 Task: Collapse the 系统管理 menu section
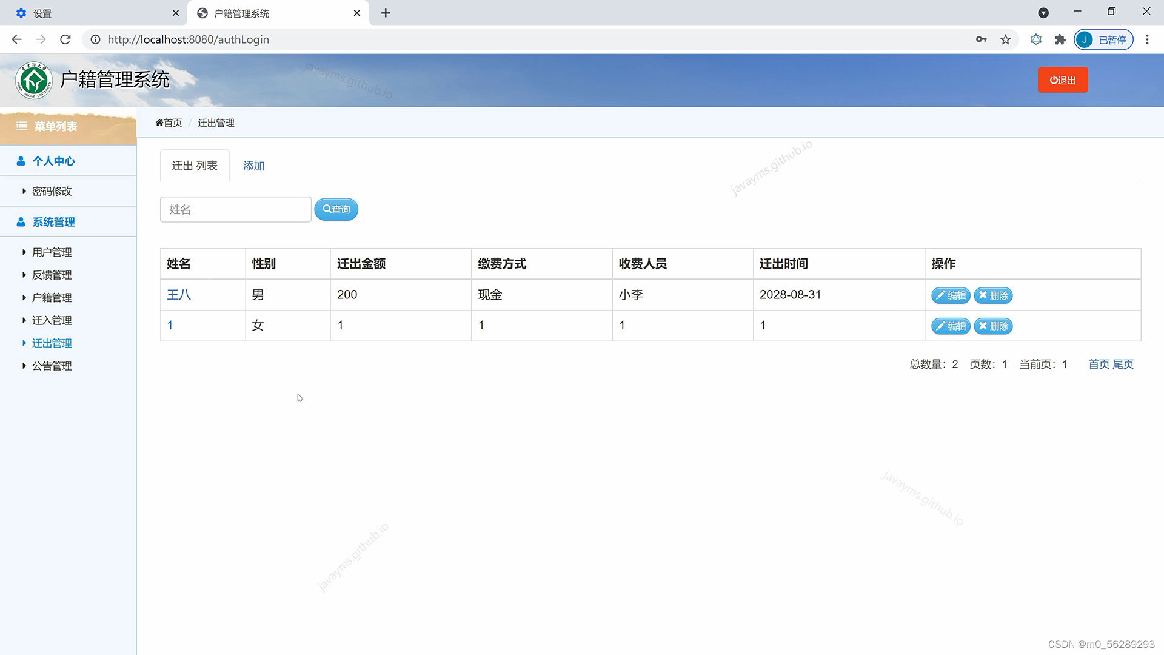(53, 222)
